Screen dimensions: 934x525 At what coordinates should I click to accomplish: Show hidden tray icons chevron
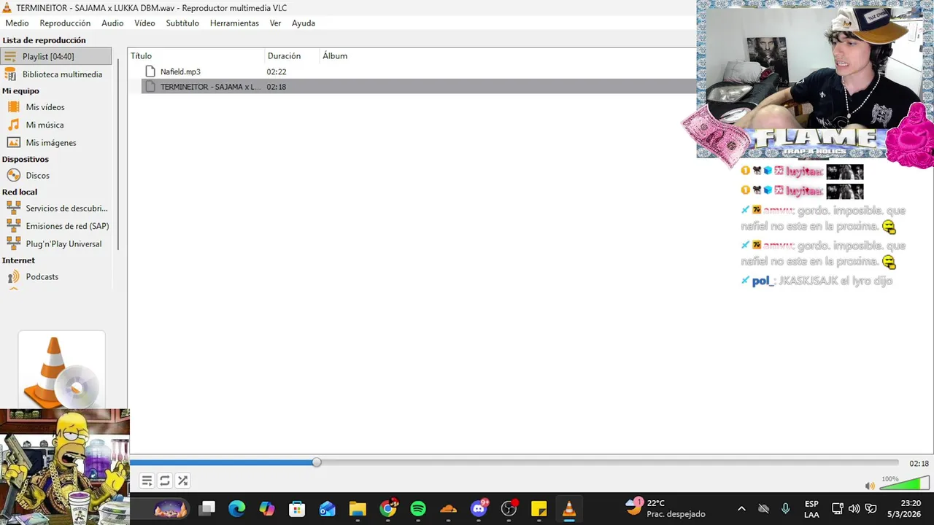[x=741, y=509]
